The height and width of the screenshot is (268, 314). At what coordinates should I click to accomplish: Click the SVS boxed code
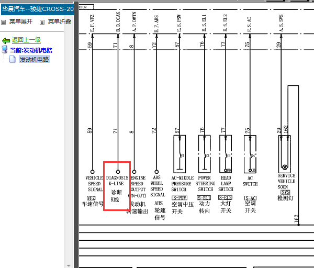(x=285, y=192)
